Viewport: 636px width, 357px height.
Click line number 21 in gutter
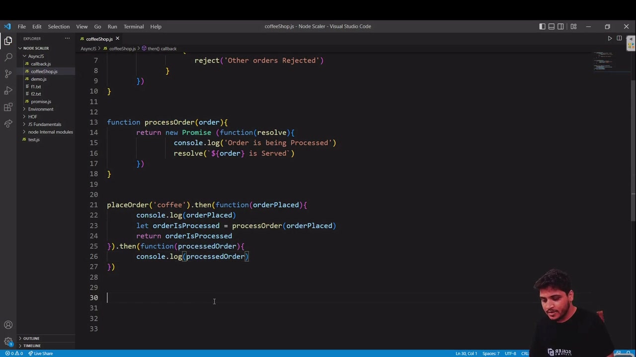94,205
